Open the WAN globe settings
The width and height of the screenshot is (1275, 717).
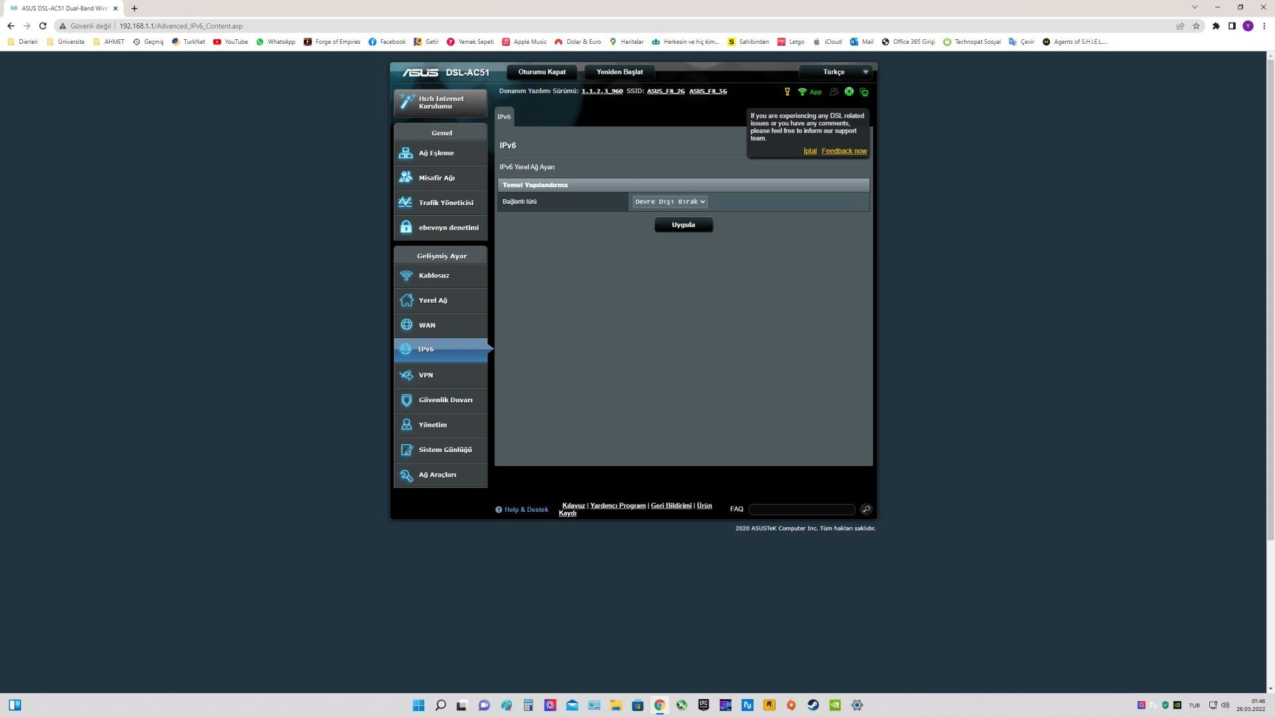[x=406, y=325]
